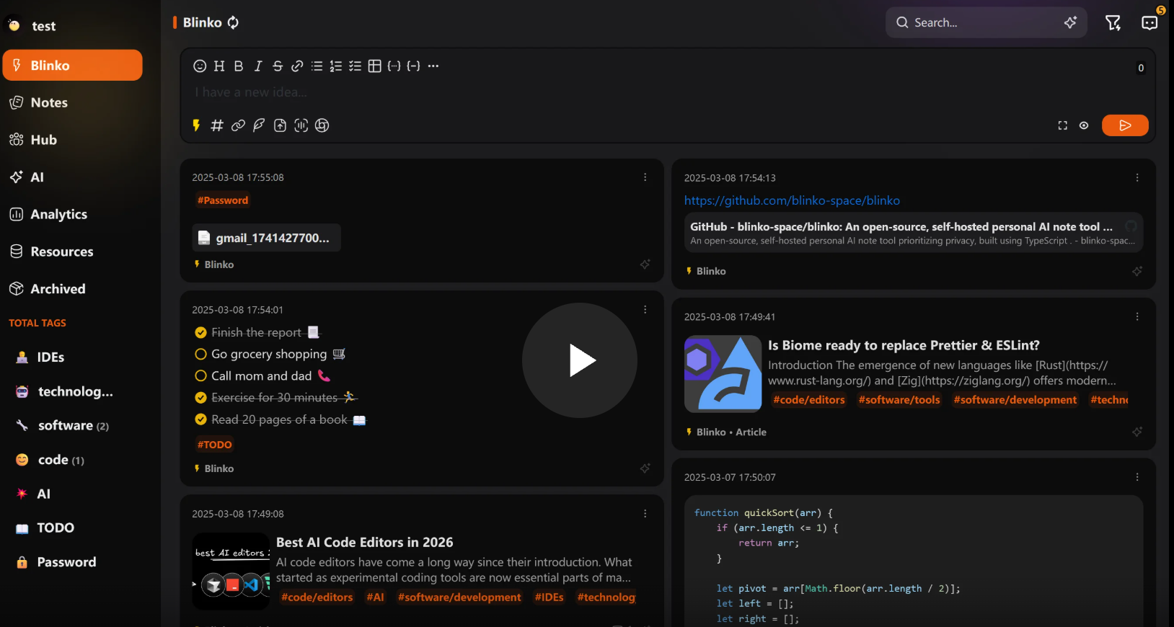Open options menu for the 17:54:13 note

[1137, 178]
